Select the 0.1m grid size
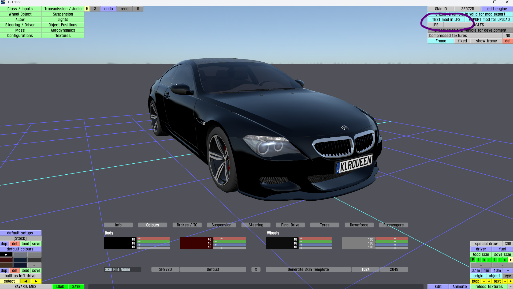Screen dimensions: 513x289 pyautogui.click(x=476, y=271)
